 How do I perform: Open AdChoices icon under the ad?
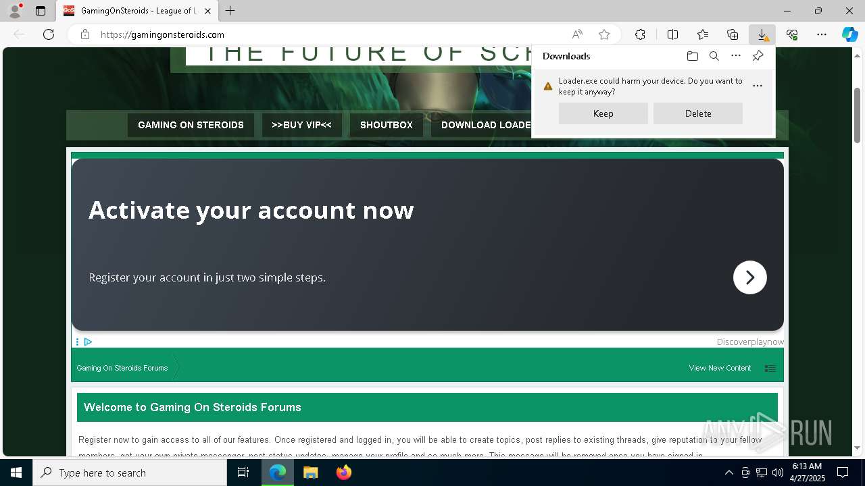pos(88,342)
